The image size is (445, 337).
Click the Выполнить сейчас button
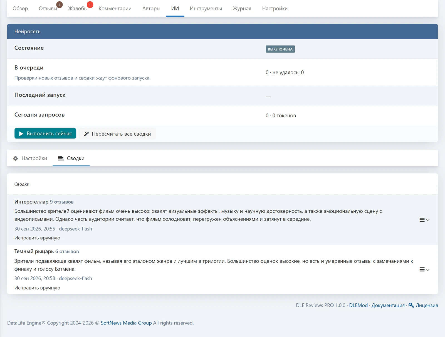pyautogui.click(x=45, y=133)
